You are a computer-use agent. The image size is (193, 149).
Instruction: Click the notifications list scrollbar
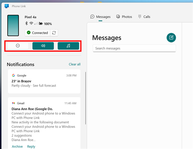click(x=85, y=98)
